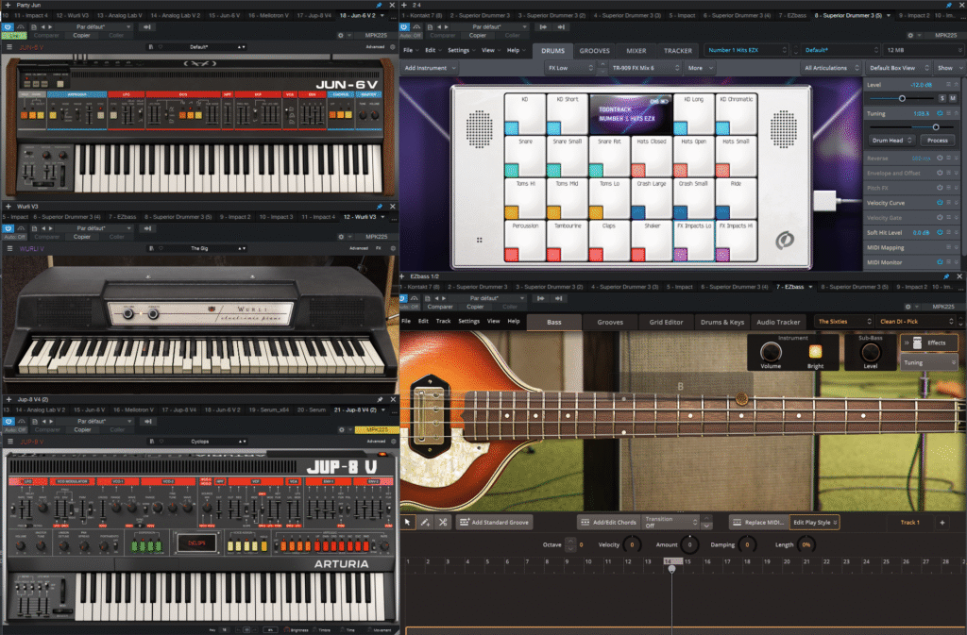Viewport: 967px width, 635px height.
Task: Click the Edit Play Style button
Action: 815,523
